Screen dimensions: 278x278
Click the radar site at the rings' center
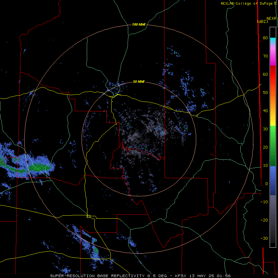pos(139,139)
